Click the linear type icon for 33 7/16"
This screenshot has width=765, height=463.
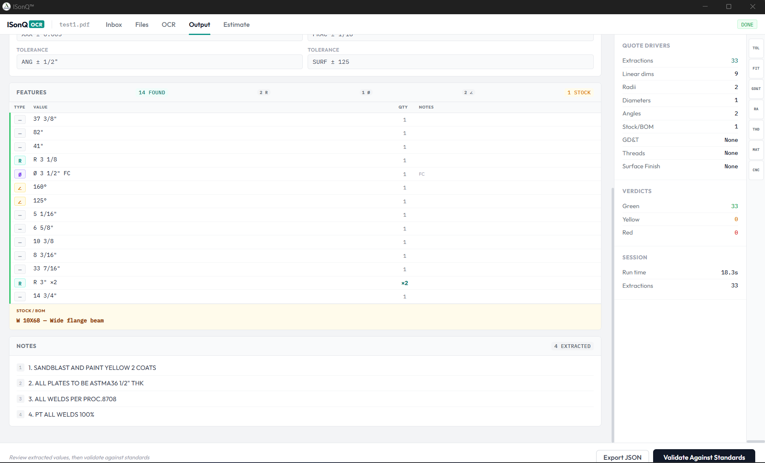tap(20, 270)
